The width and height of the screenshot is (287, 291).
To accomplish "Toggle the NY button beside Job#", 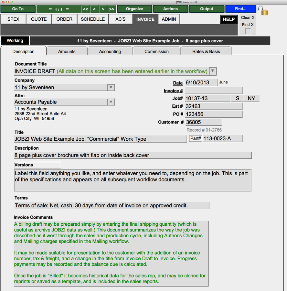I will tap(251, 98).
